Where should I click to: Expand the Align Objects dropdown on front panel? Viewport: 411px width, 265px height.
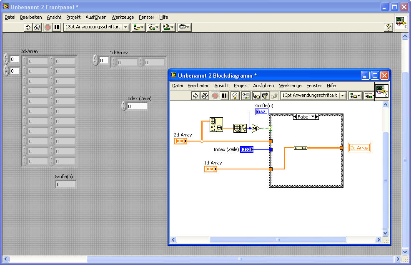(x=138, y=27)
